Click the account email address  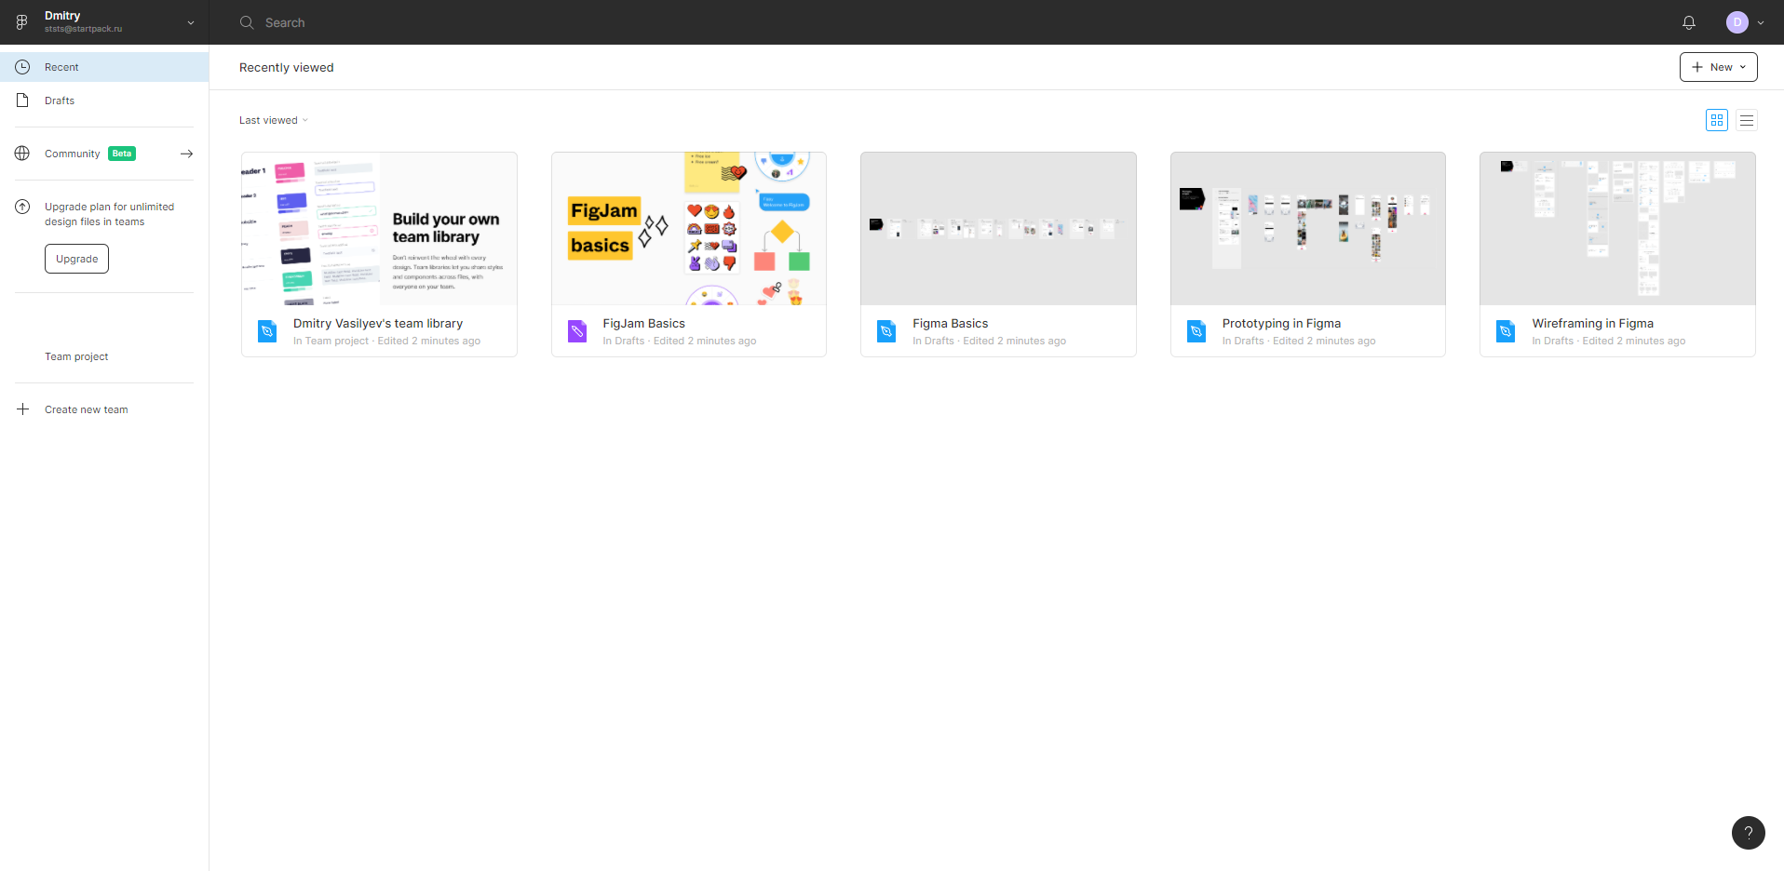[83, 29]
